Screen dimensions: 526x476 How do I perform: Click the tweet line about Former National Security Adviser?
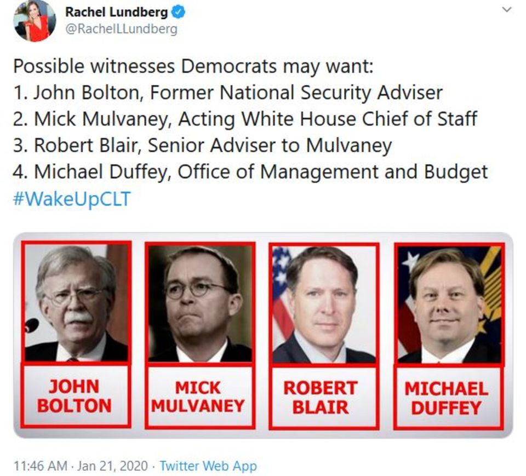tap(227, 93)
